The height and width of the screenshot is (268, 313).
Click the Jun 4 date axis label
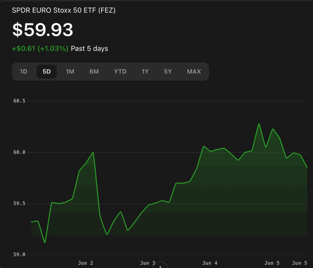(210, 263)
